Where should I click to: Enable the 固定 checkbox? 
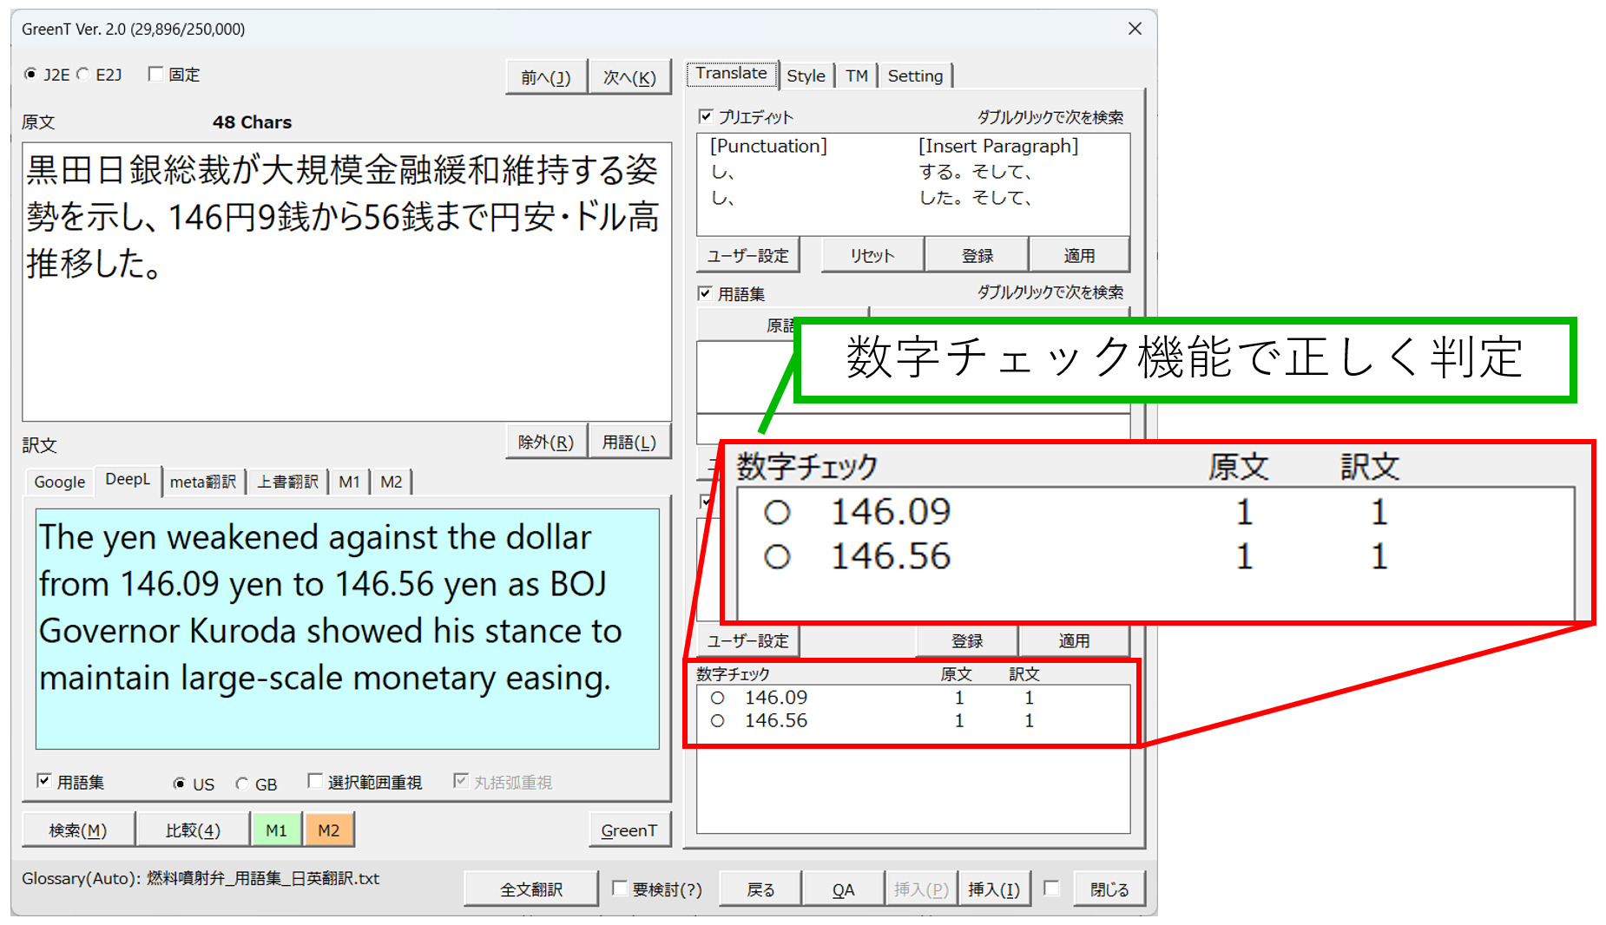(x=156, y=75)
